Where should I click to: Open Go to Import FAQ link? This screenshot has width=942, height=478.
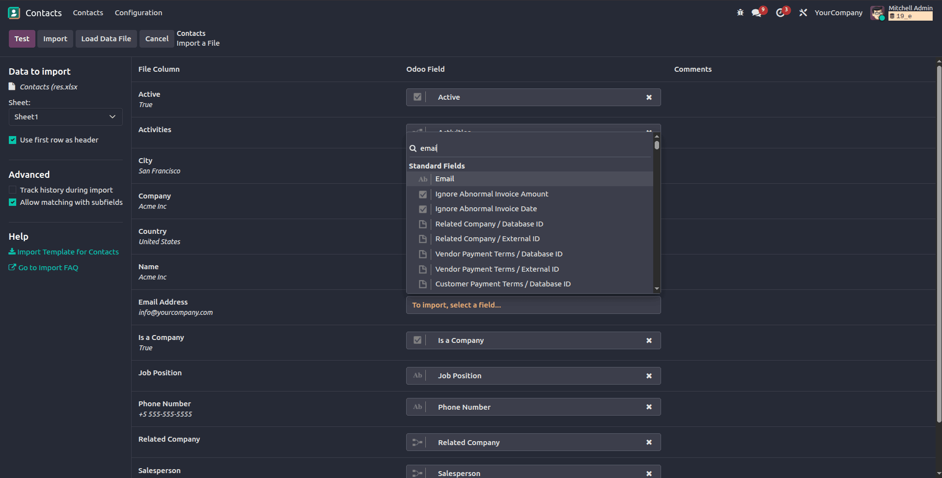pyautogui.click(x=48, y=267)
